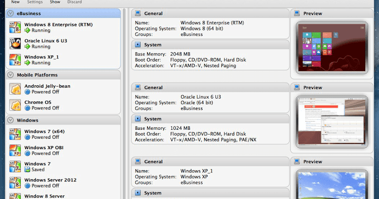Select Oracle Linux 6 U3 in VM list

click(63, 44)
